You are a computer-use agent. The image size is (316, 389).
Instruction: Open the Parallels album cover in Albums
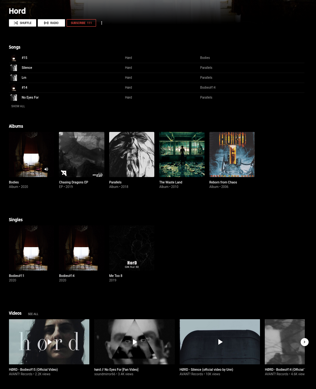[x=132, y=154]
